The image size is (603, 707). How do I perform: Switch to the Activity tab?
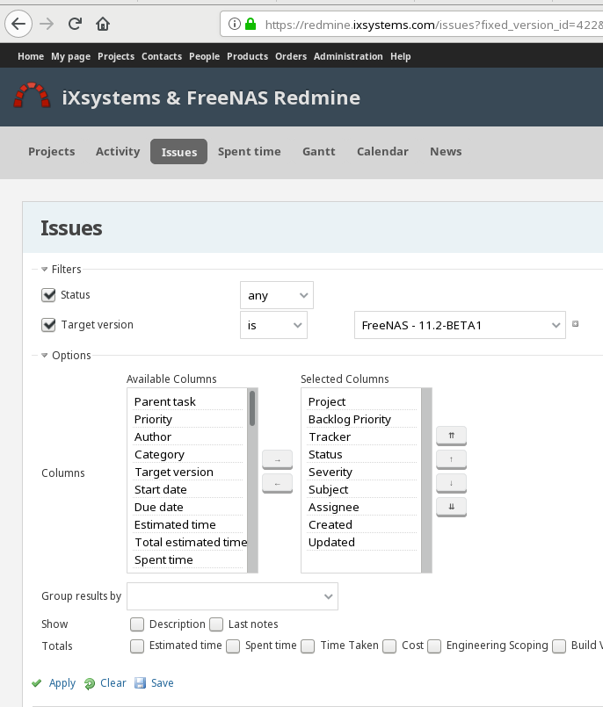coord(118,151)
